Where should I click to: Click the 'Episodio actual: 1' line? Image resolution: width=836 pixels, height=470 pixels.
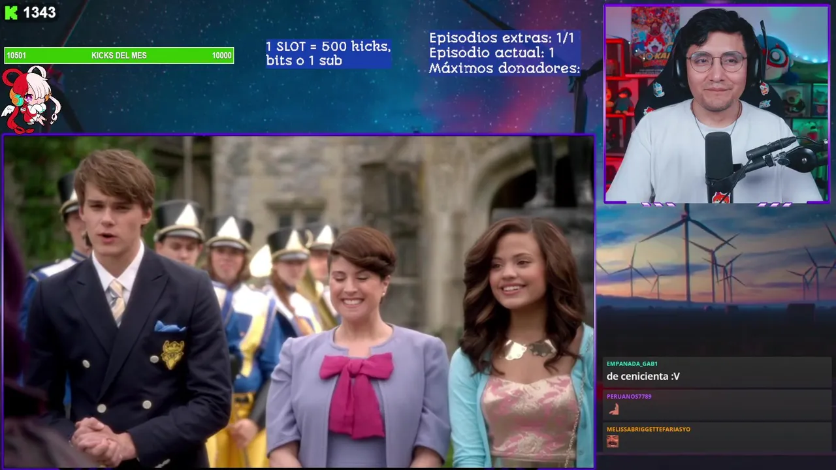(492, 53)
